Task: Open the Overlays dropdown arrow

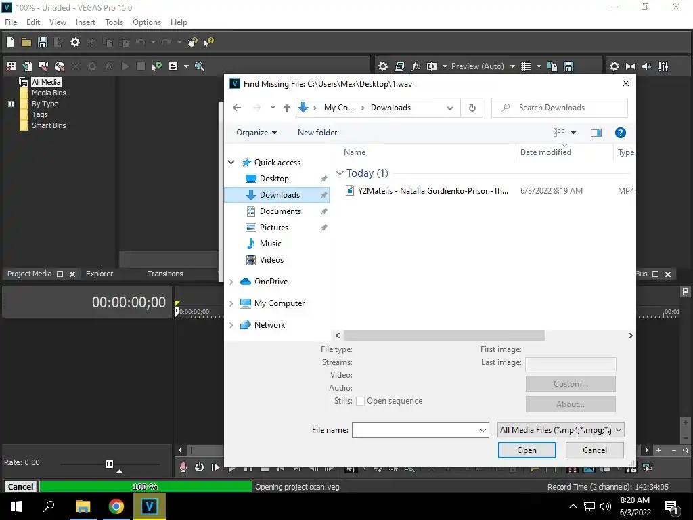Action: pos(539,66)
